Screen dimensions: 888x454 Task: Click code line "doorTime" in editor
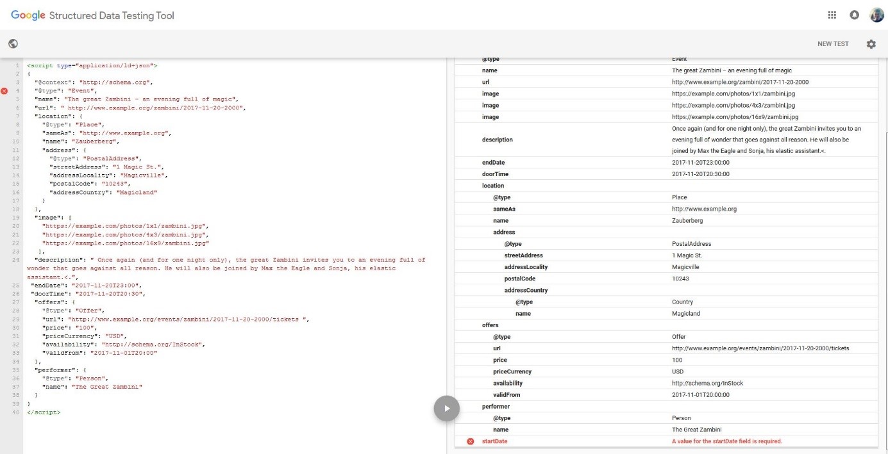click(88, 293)
